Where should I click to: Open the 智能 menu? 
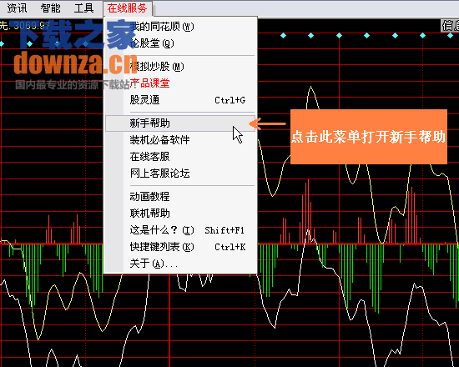coord(50,8)
